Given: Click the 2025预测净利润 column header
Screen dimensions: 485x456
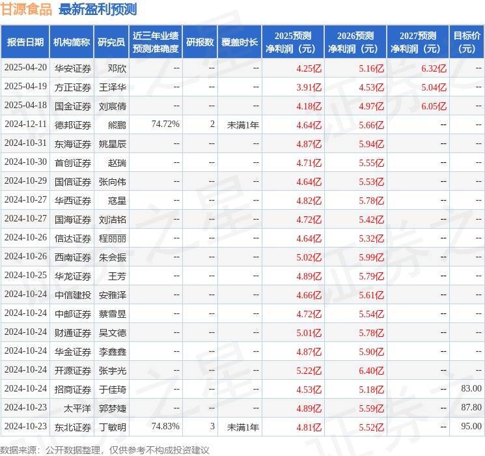Looking at the screenshot, I should point(293,42).
